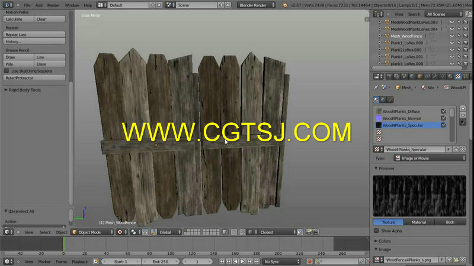Open the Global orientation dropdown

(169, 232)
